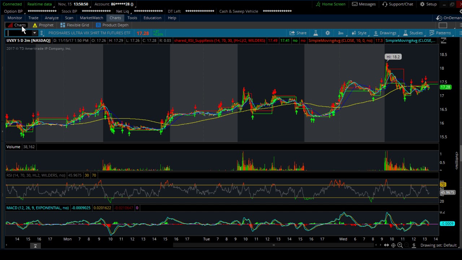462x260 pixels.
Task: Open Support/Chat
Action: [x=397, y=4]
